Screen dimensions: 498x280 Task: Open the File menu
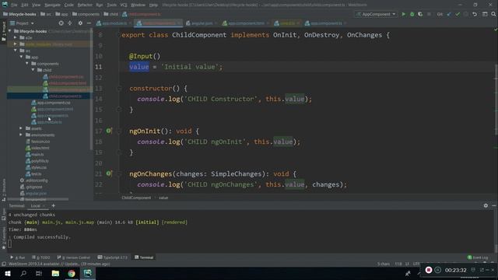coord(14,5)
